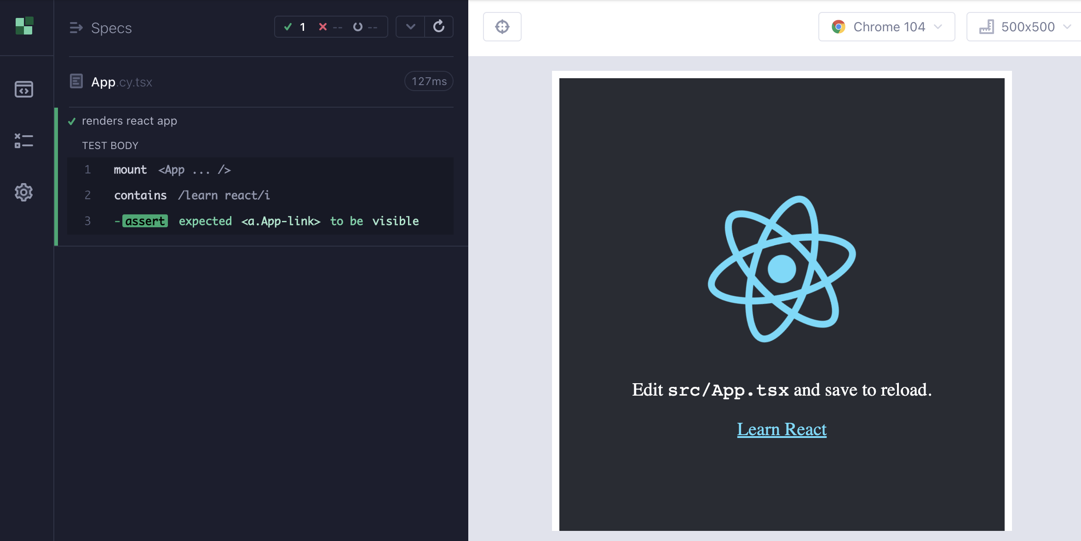Select the contains /learn react/i command
Image resolution: width=1081 pixels, height=541 pixels.
(260, 195)
